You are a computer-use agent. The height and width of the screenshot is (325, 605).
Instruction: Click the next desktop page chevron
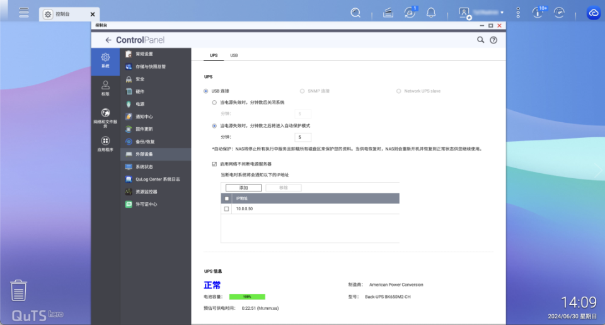click(599, 170)
